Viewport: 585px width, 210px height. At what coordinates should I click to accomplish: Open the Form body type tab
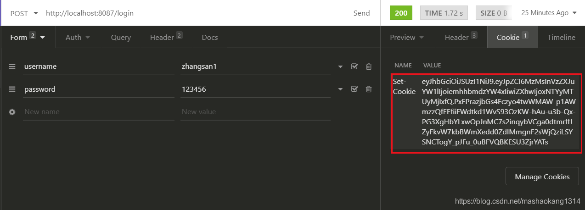28,37
